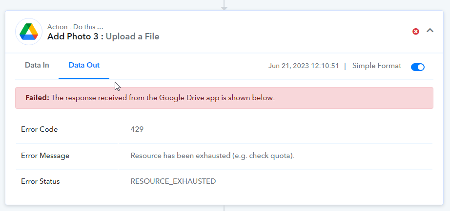Click the Simple Format label

[376, 66]
